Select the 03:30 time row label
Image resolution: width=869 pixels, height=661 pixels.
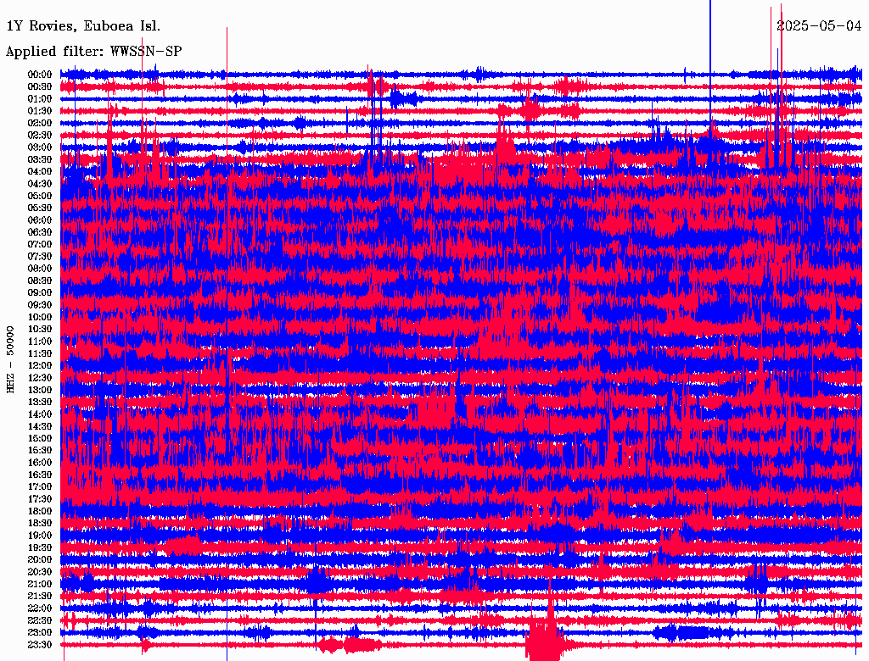(40, 159)
